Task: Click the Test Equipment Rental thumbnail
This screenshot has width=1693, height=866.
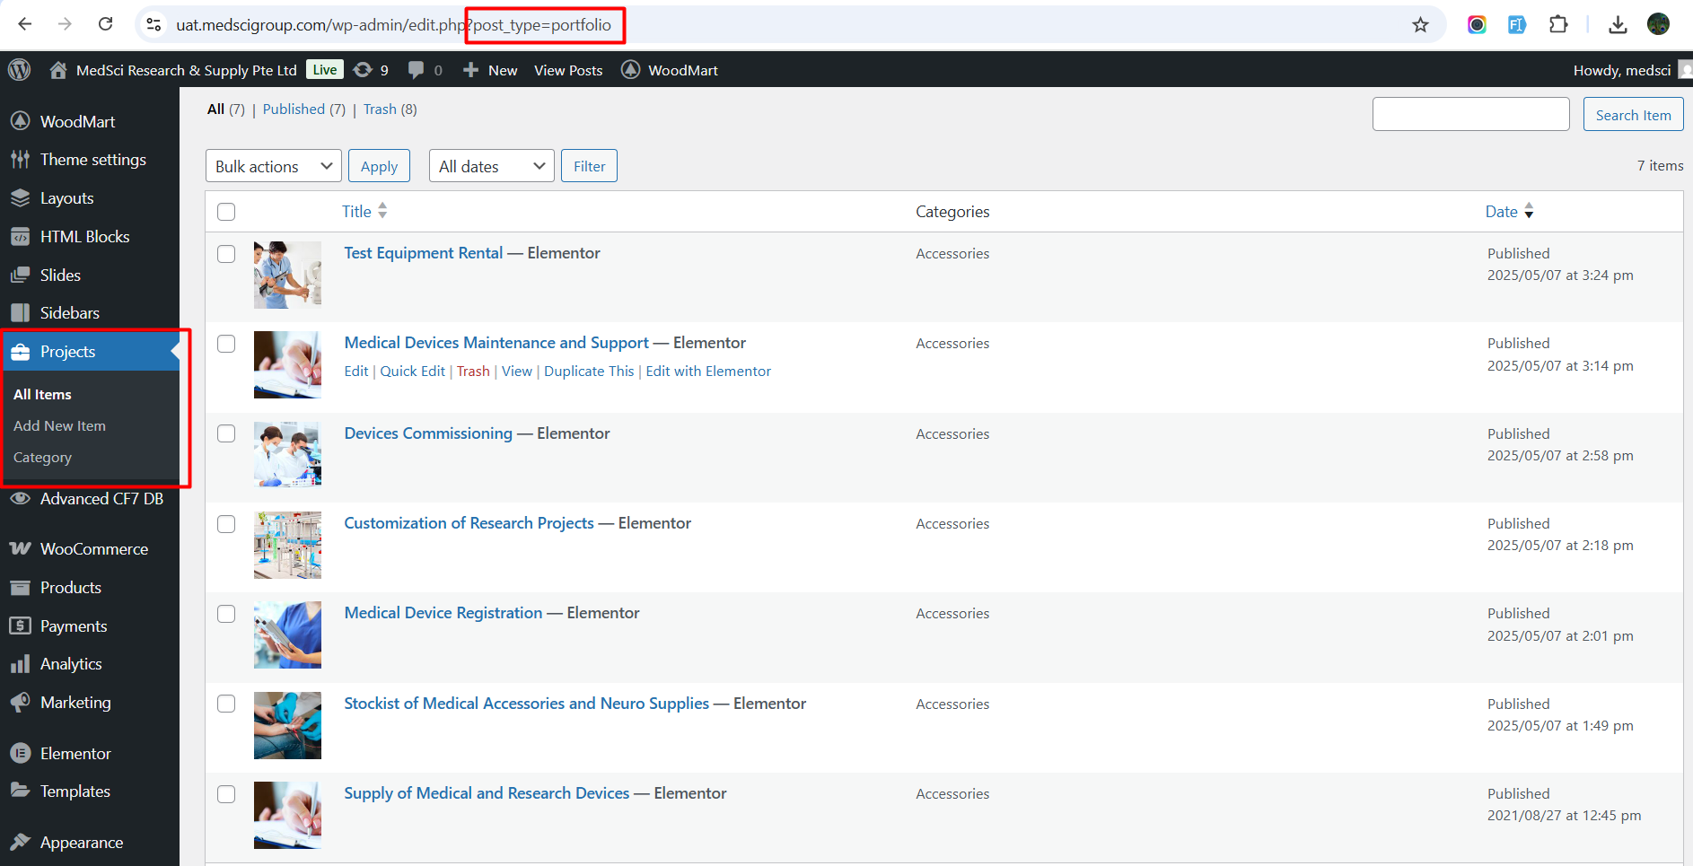Action: pyautogui.click(x=287, y=275)
